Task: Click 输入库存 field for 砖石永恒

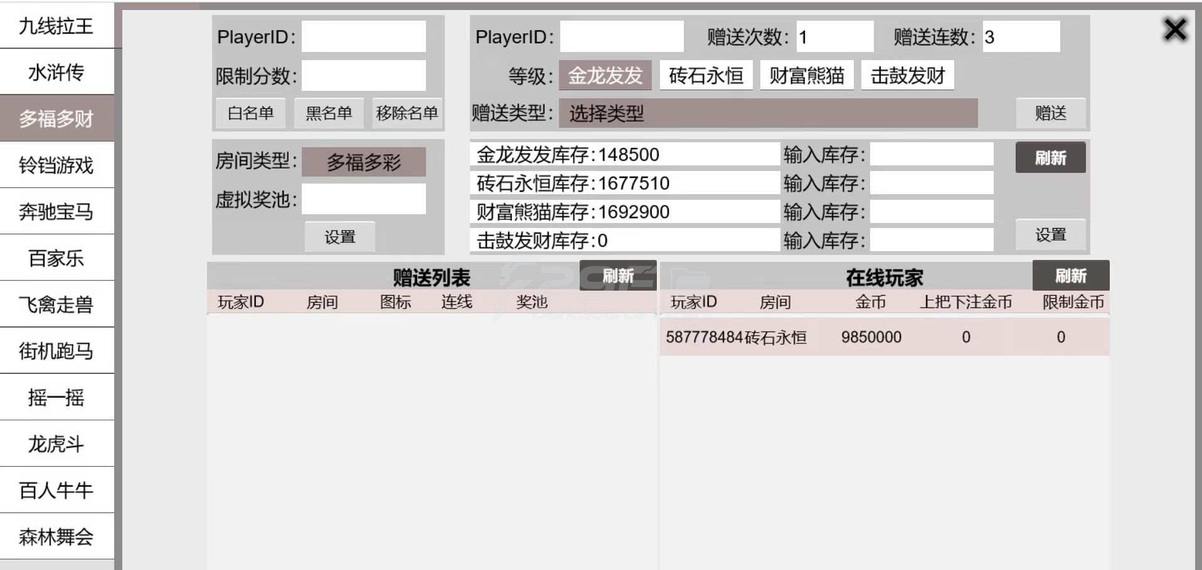Action: click(932, 183)
